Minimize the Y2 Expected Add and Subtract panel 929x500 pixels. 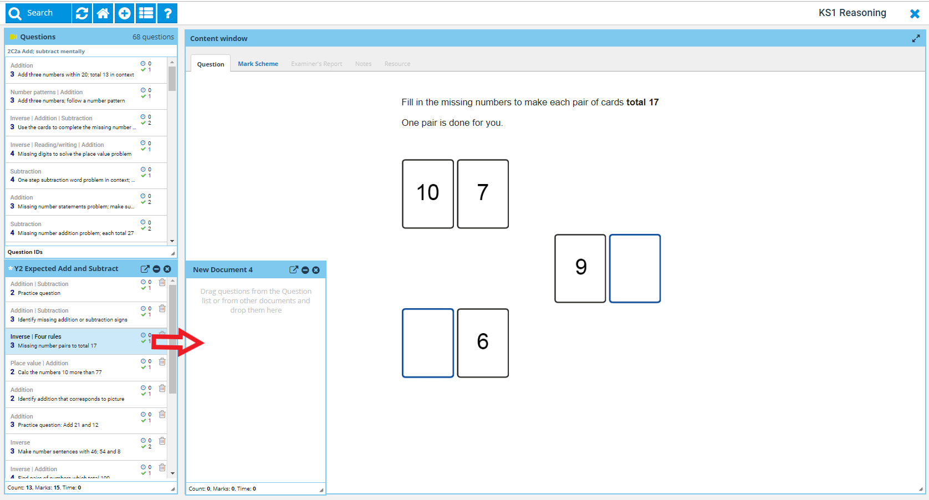click(x=156, y=269)
